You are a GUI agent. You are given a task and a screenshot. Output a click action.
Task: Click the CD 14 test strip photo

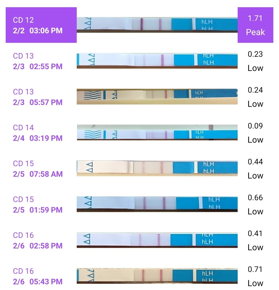point(157,133)
